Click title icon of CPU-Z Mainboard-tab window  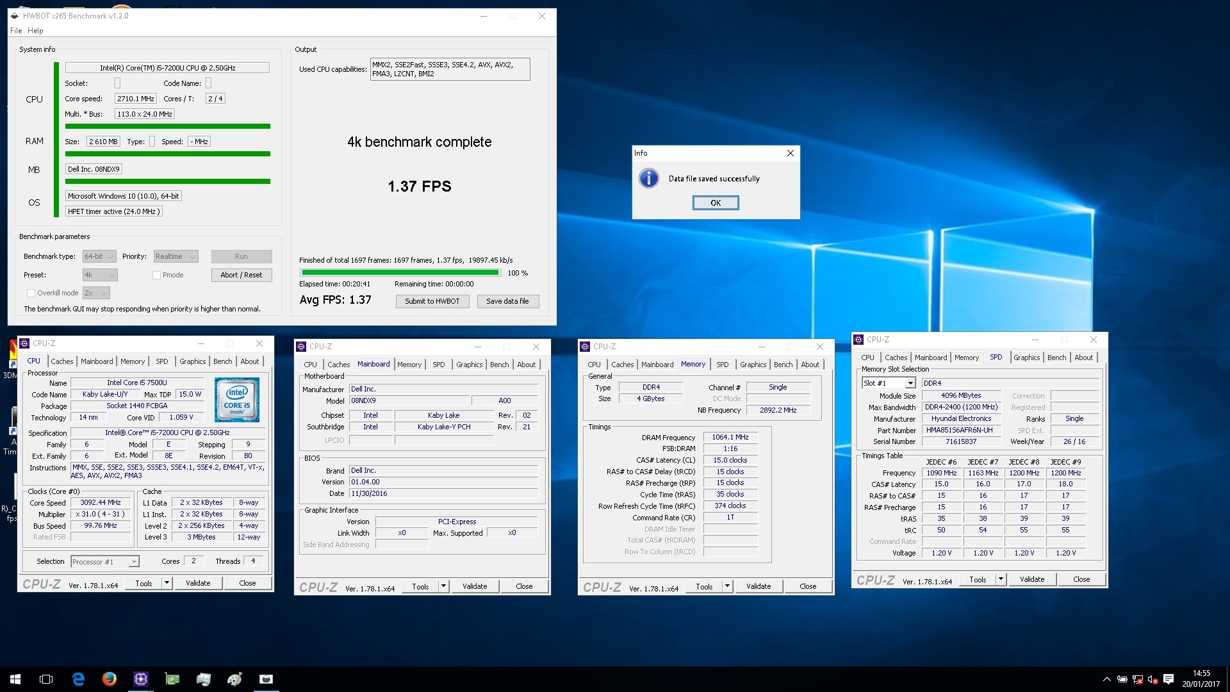click(301, 347)
